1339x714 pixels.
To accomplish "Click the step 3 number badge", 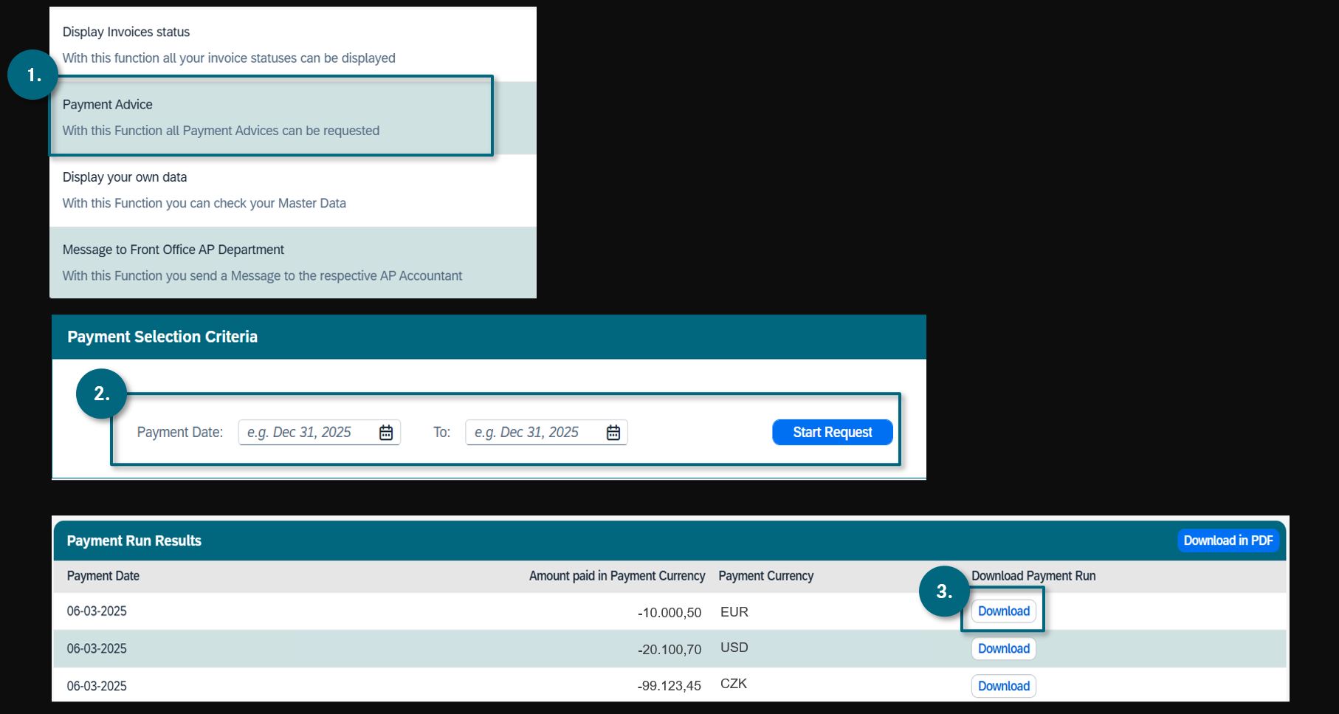I will click(943, 591).
